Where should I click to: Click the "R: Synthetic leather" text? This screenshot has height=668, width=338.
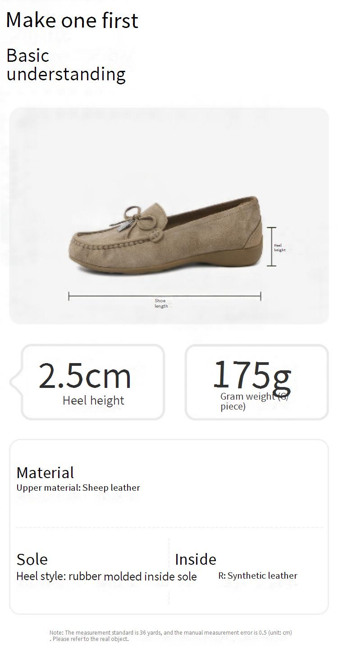pyautogui.click(x=258, y=576)
